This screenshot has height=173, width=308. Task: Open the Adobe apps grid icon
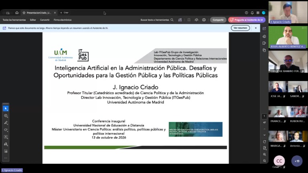(x=258, y=13)
